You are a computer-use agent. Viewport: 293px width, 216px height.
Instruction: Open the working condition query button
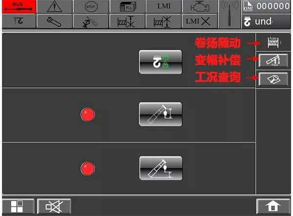click(273, 79)
